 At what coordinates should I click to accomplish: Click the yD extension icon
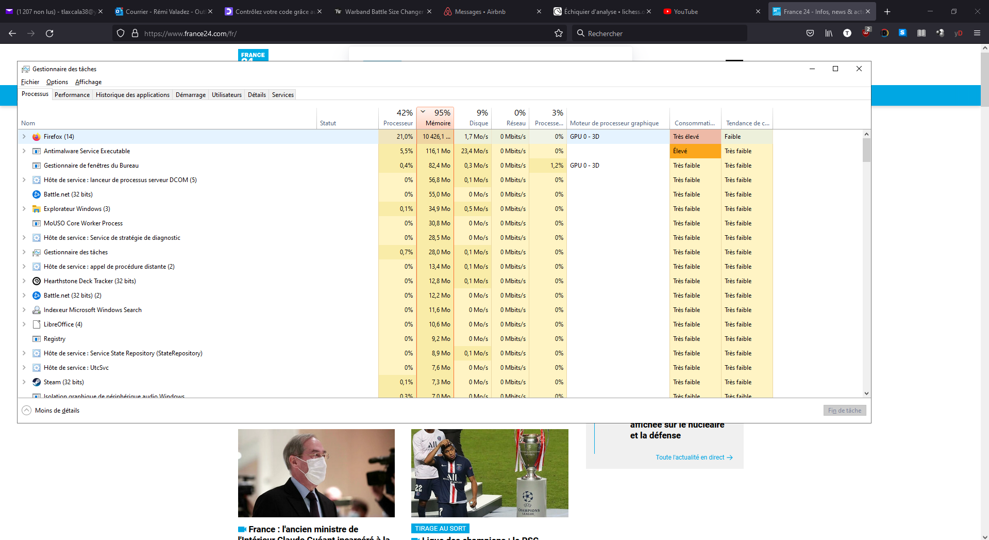tap(959, 34)
